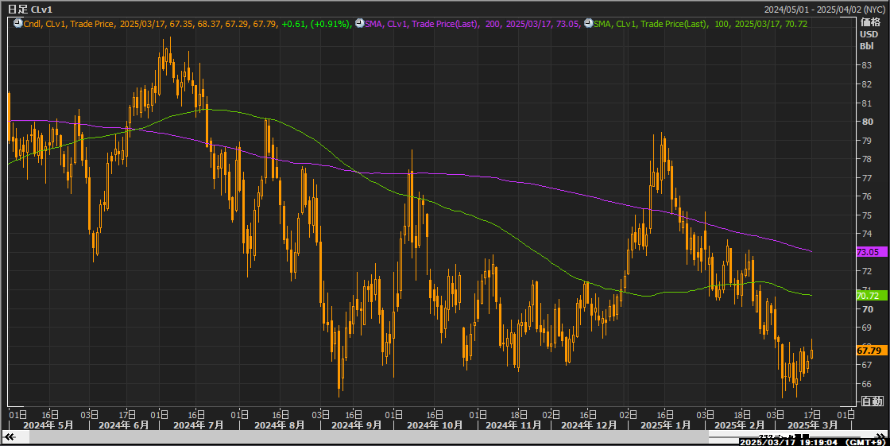The width and height of the screenshot is (890, 446).
Task: Click the 2024年 5月 month label
Action: click(49, 425)
